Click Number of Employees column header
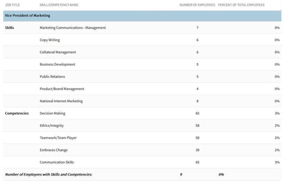The width and height of the screenshot is (284, 181). pos(197,5)
